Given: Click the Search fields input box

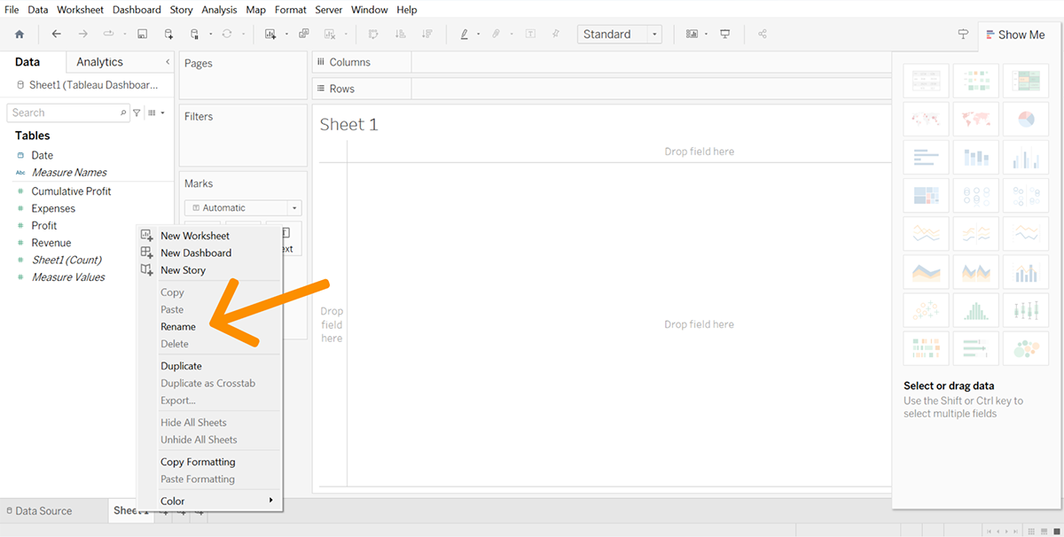Looking at the screenshot, I should tap(62, 113).
